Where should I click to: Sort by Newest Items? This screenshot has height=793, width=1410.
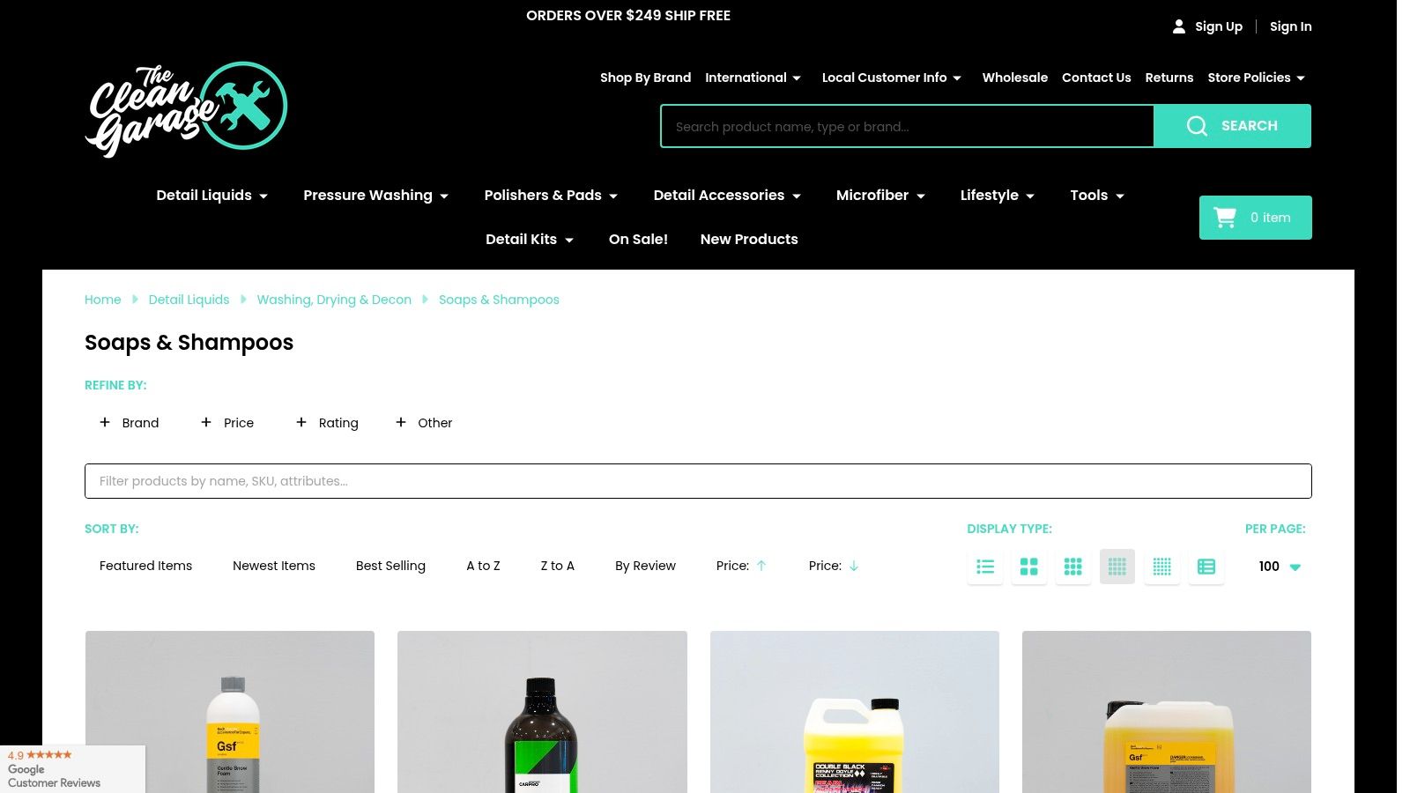pyautogui.click(x=274, y=566)
